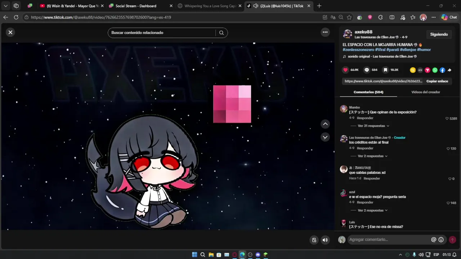461x259 pixels.
Task: Mention a user with the @ icon
Action: point(434,240)
